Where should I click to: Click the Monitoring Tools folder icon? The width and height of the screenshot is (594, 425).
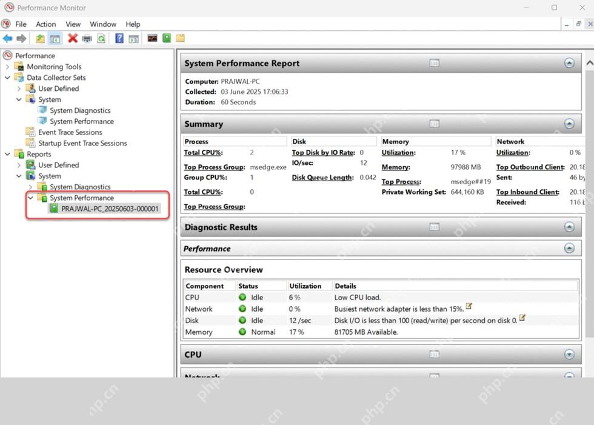coord(19,66)
